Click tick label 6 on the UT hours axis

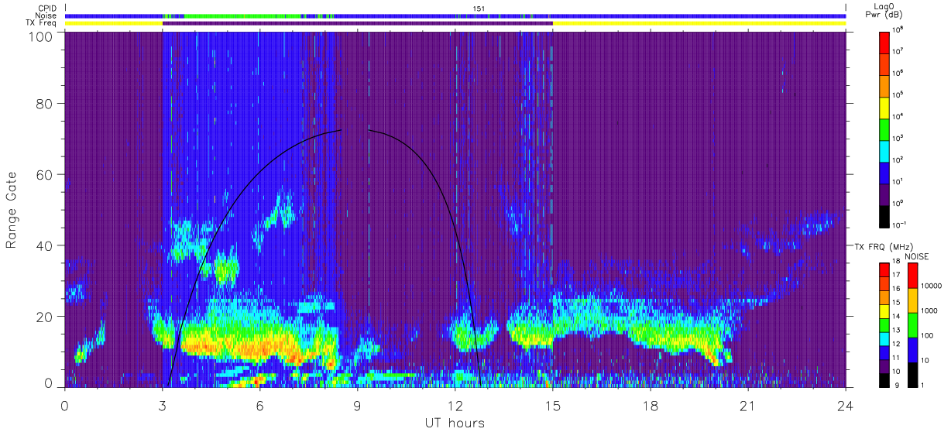[259, 406]
